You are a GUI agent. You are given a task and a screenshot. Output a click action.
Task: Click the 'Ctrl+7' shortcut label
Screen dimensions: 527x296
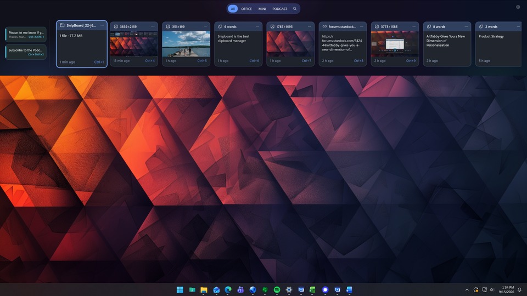click(306, 61)
